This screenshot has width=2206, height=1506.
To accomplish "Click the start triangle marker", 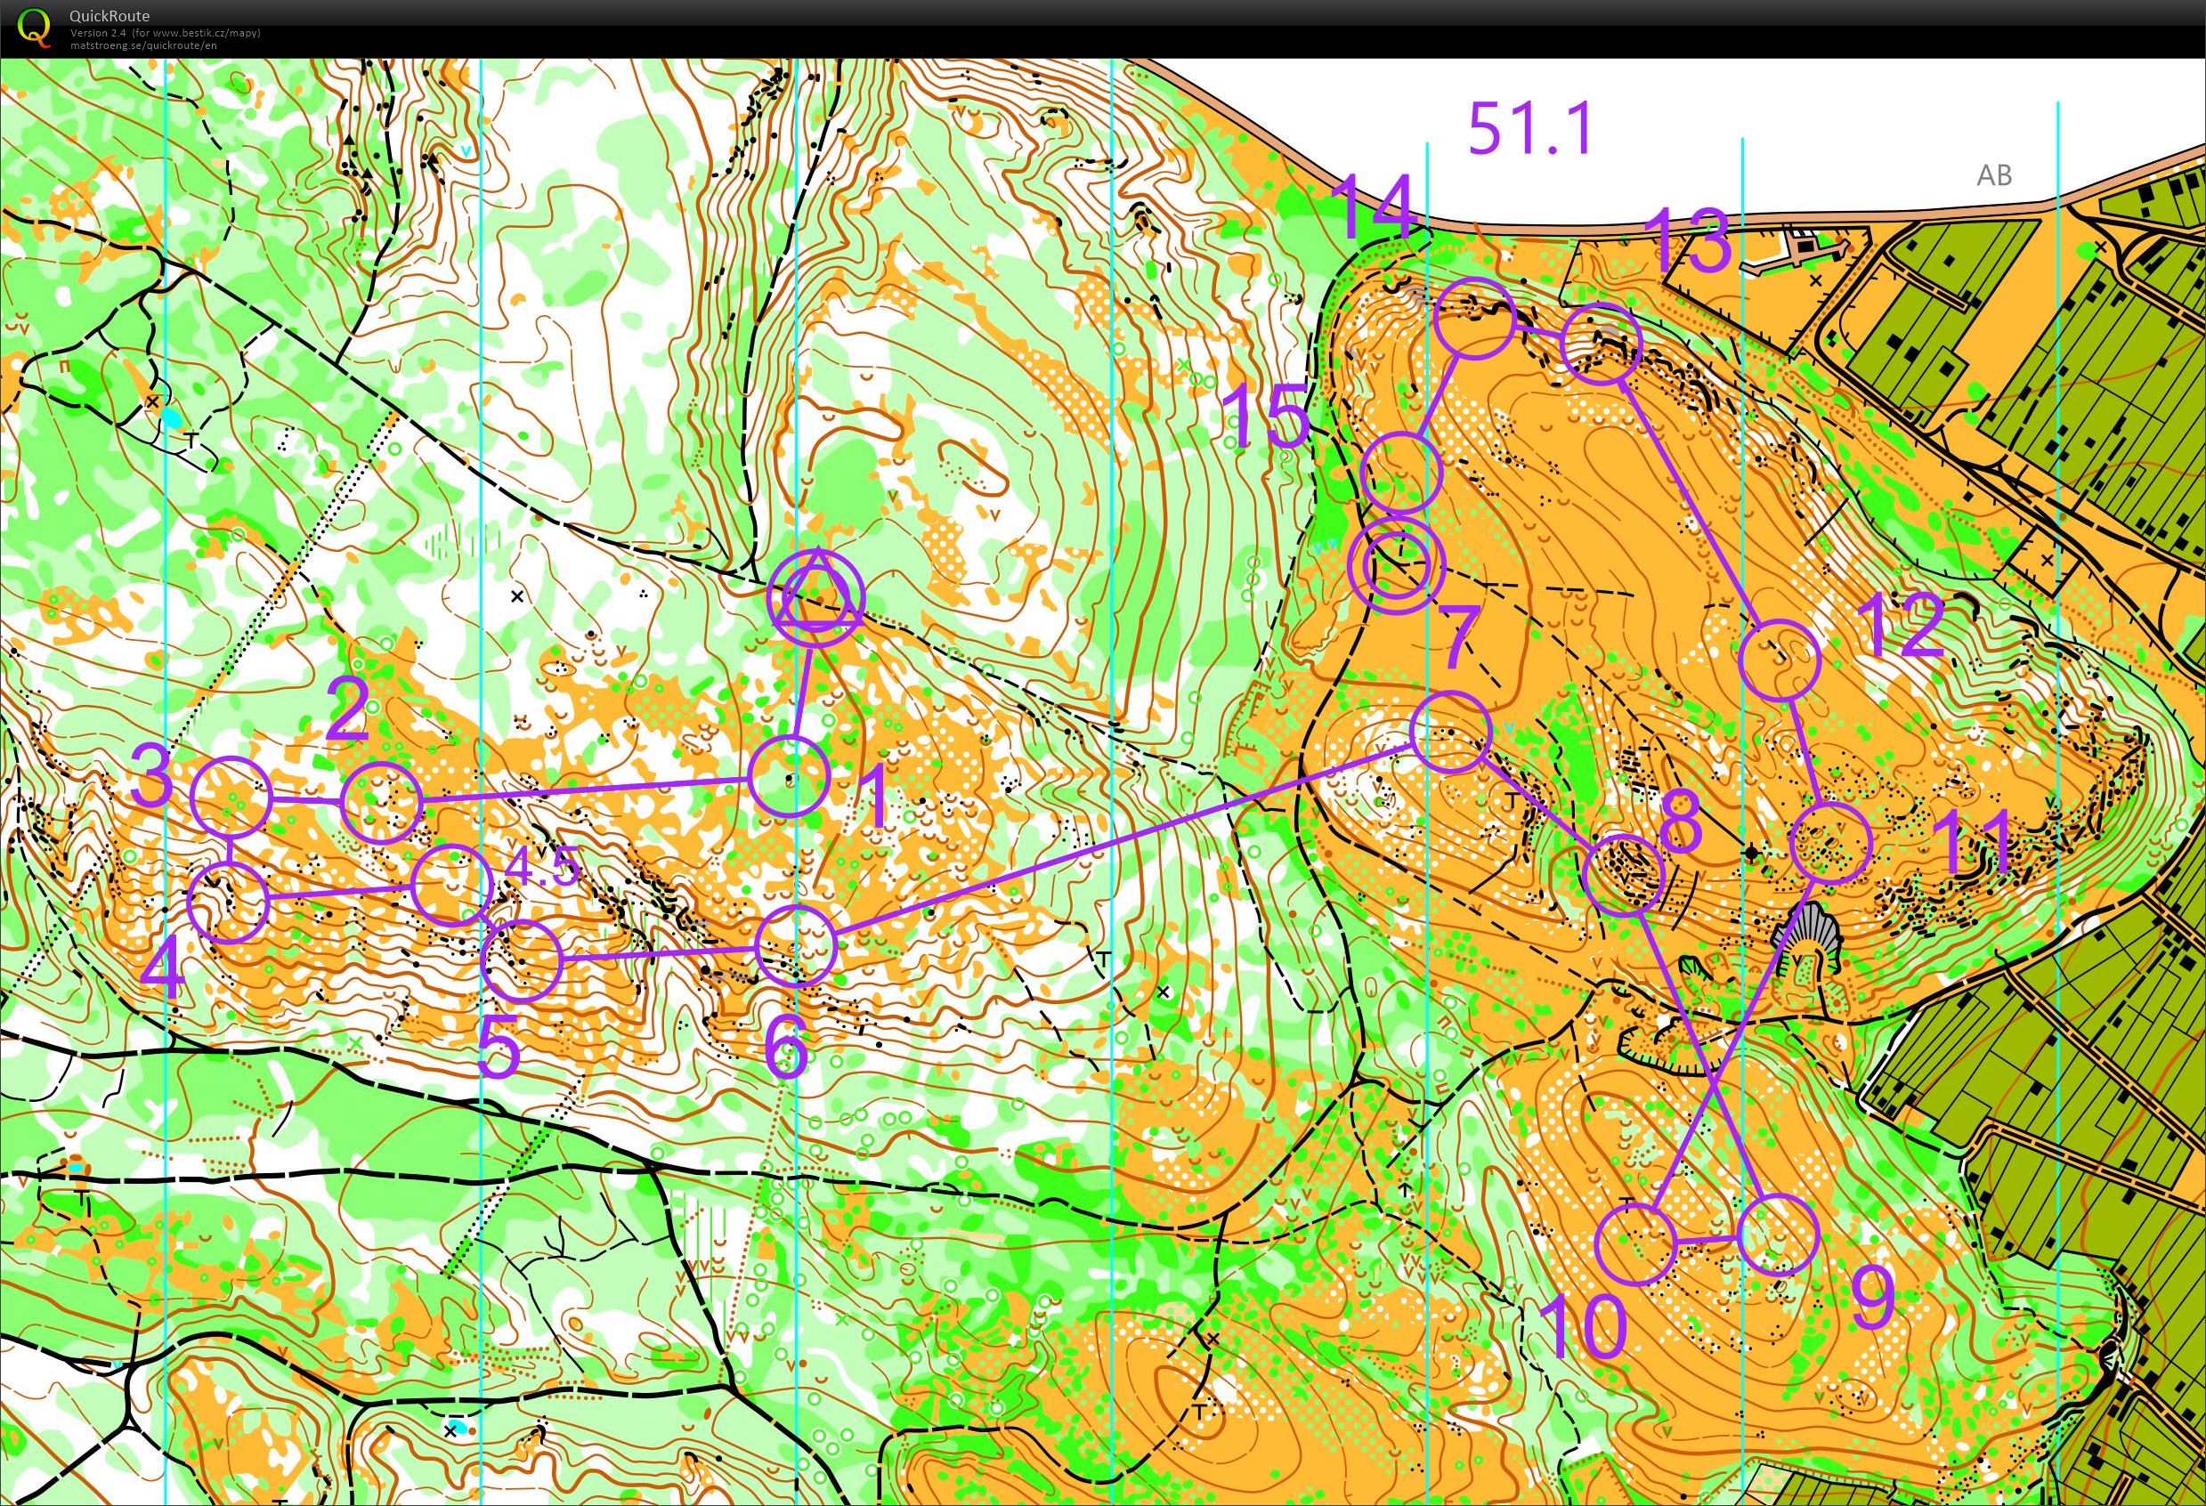I will click(816, 598).
